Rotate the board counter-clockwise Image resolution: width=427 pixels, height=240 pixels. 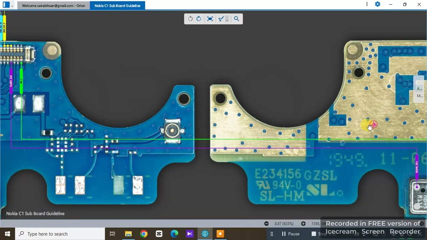(x=190, y=19)
